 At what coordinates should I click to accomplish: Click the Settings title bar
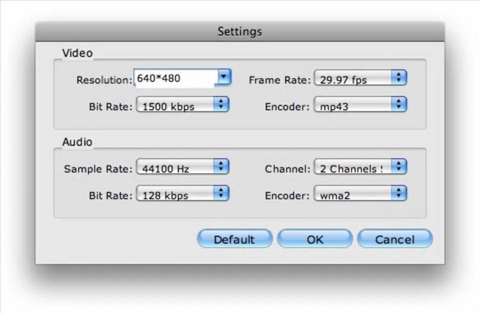pos(240,32)
